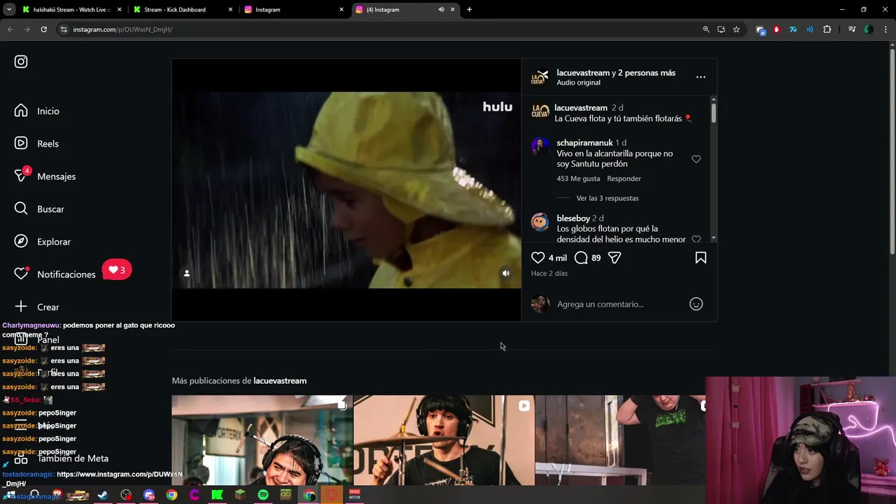Open lacuevastream profile in post header
The image size is (896, 504).
pos(583,73)
